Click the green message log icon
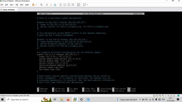This screenshot has width=182, height=102. (178, 96)
